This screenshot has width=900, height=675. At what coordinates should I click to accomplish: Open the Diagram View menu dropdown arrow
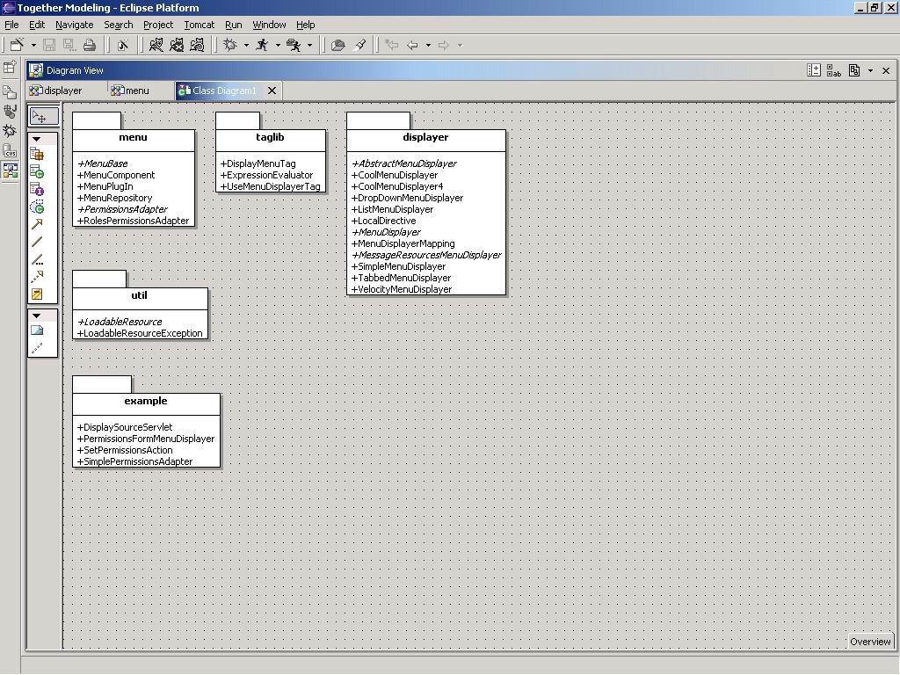(870, 70)
